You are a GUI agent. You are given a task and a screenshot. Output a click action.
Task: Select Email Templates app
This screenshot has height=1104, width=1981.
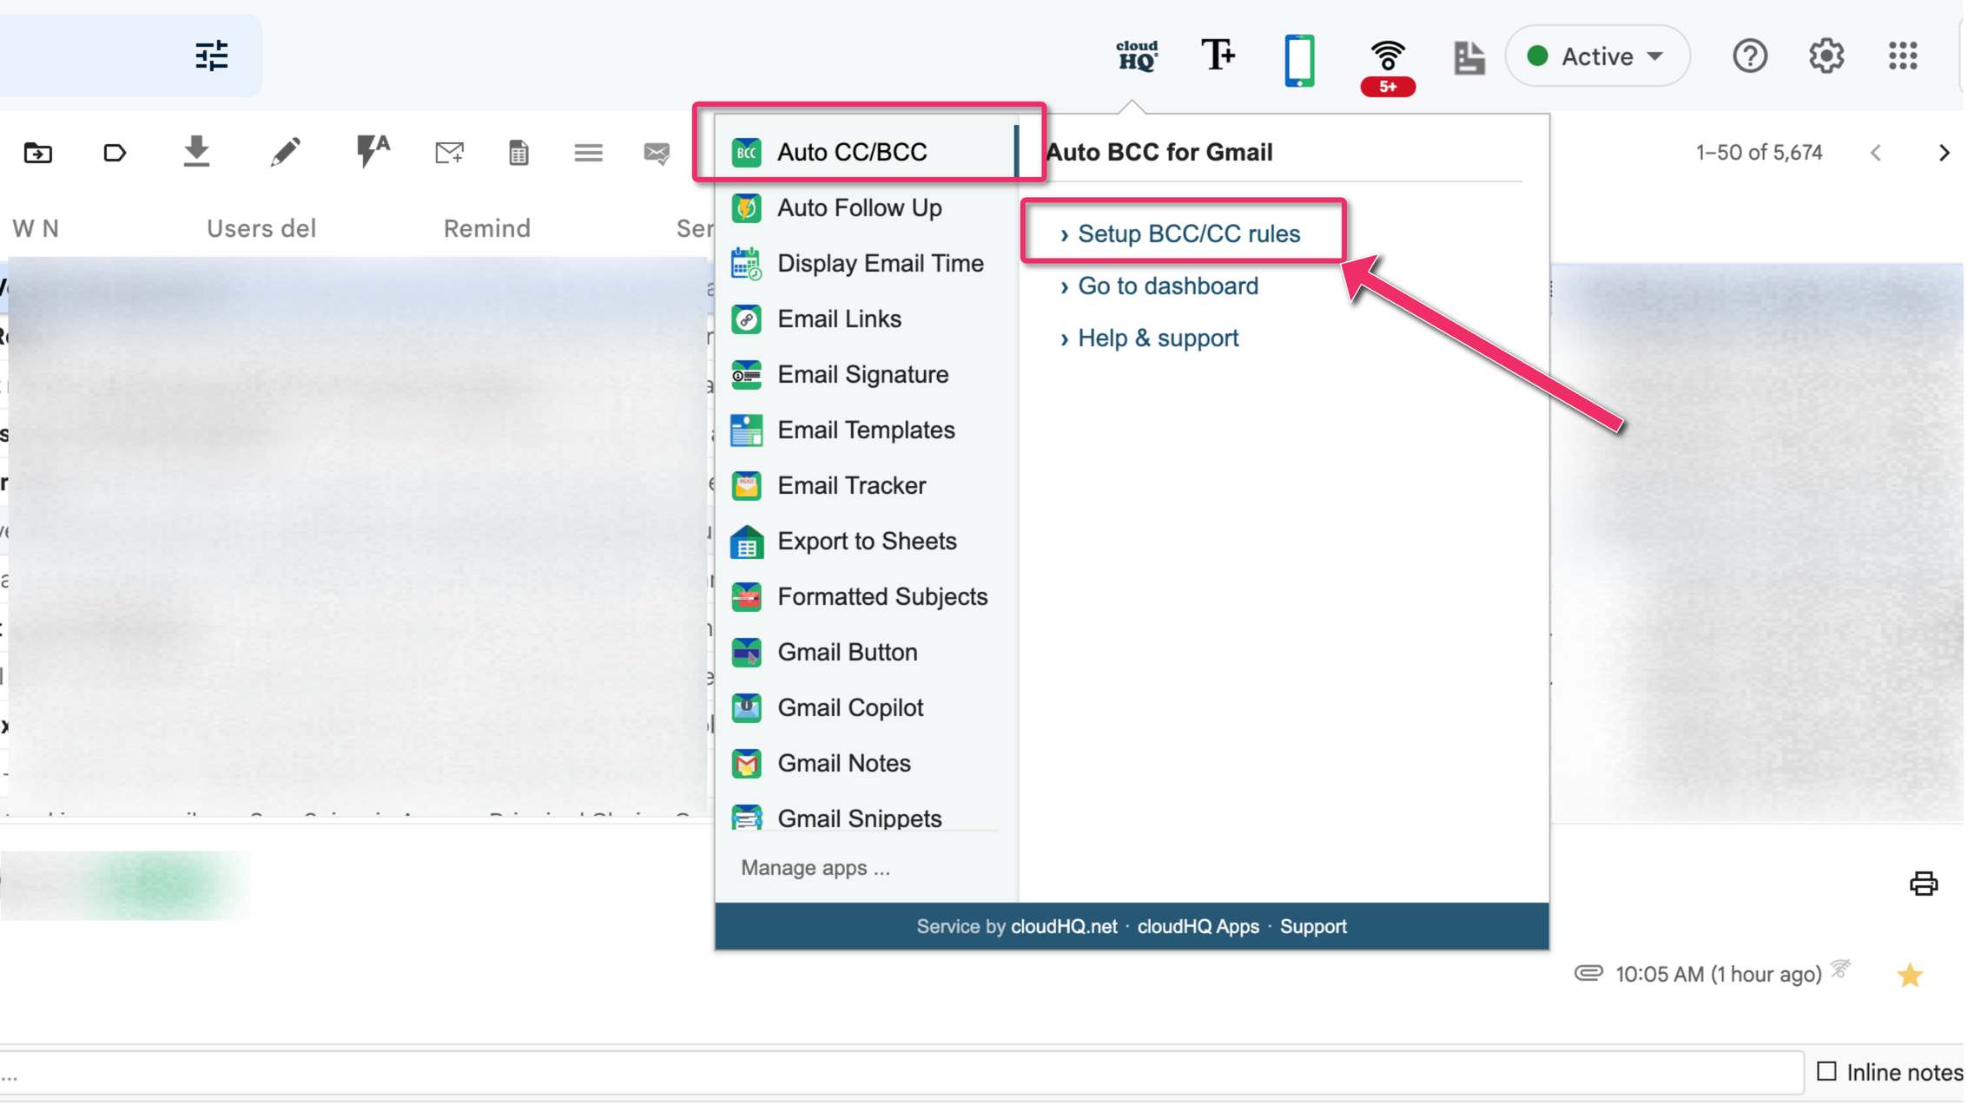[x=866, y=430]
